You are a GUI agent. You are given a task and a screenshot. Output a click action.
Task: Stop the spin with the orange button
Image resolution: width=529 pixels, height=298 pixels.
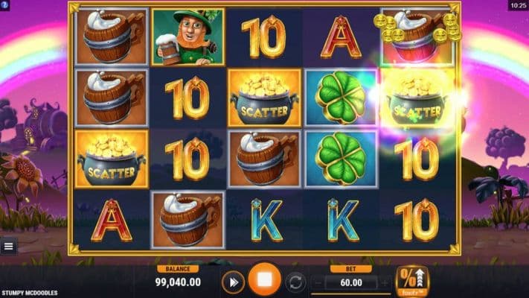coord(265,280)
